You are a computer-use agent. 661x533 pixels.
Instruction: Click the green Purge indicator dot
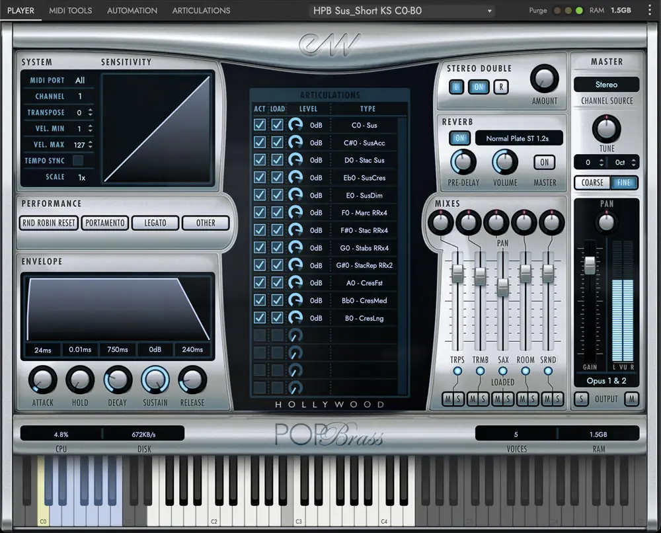(579, 11)
